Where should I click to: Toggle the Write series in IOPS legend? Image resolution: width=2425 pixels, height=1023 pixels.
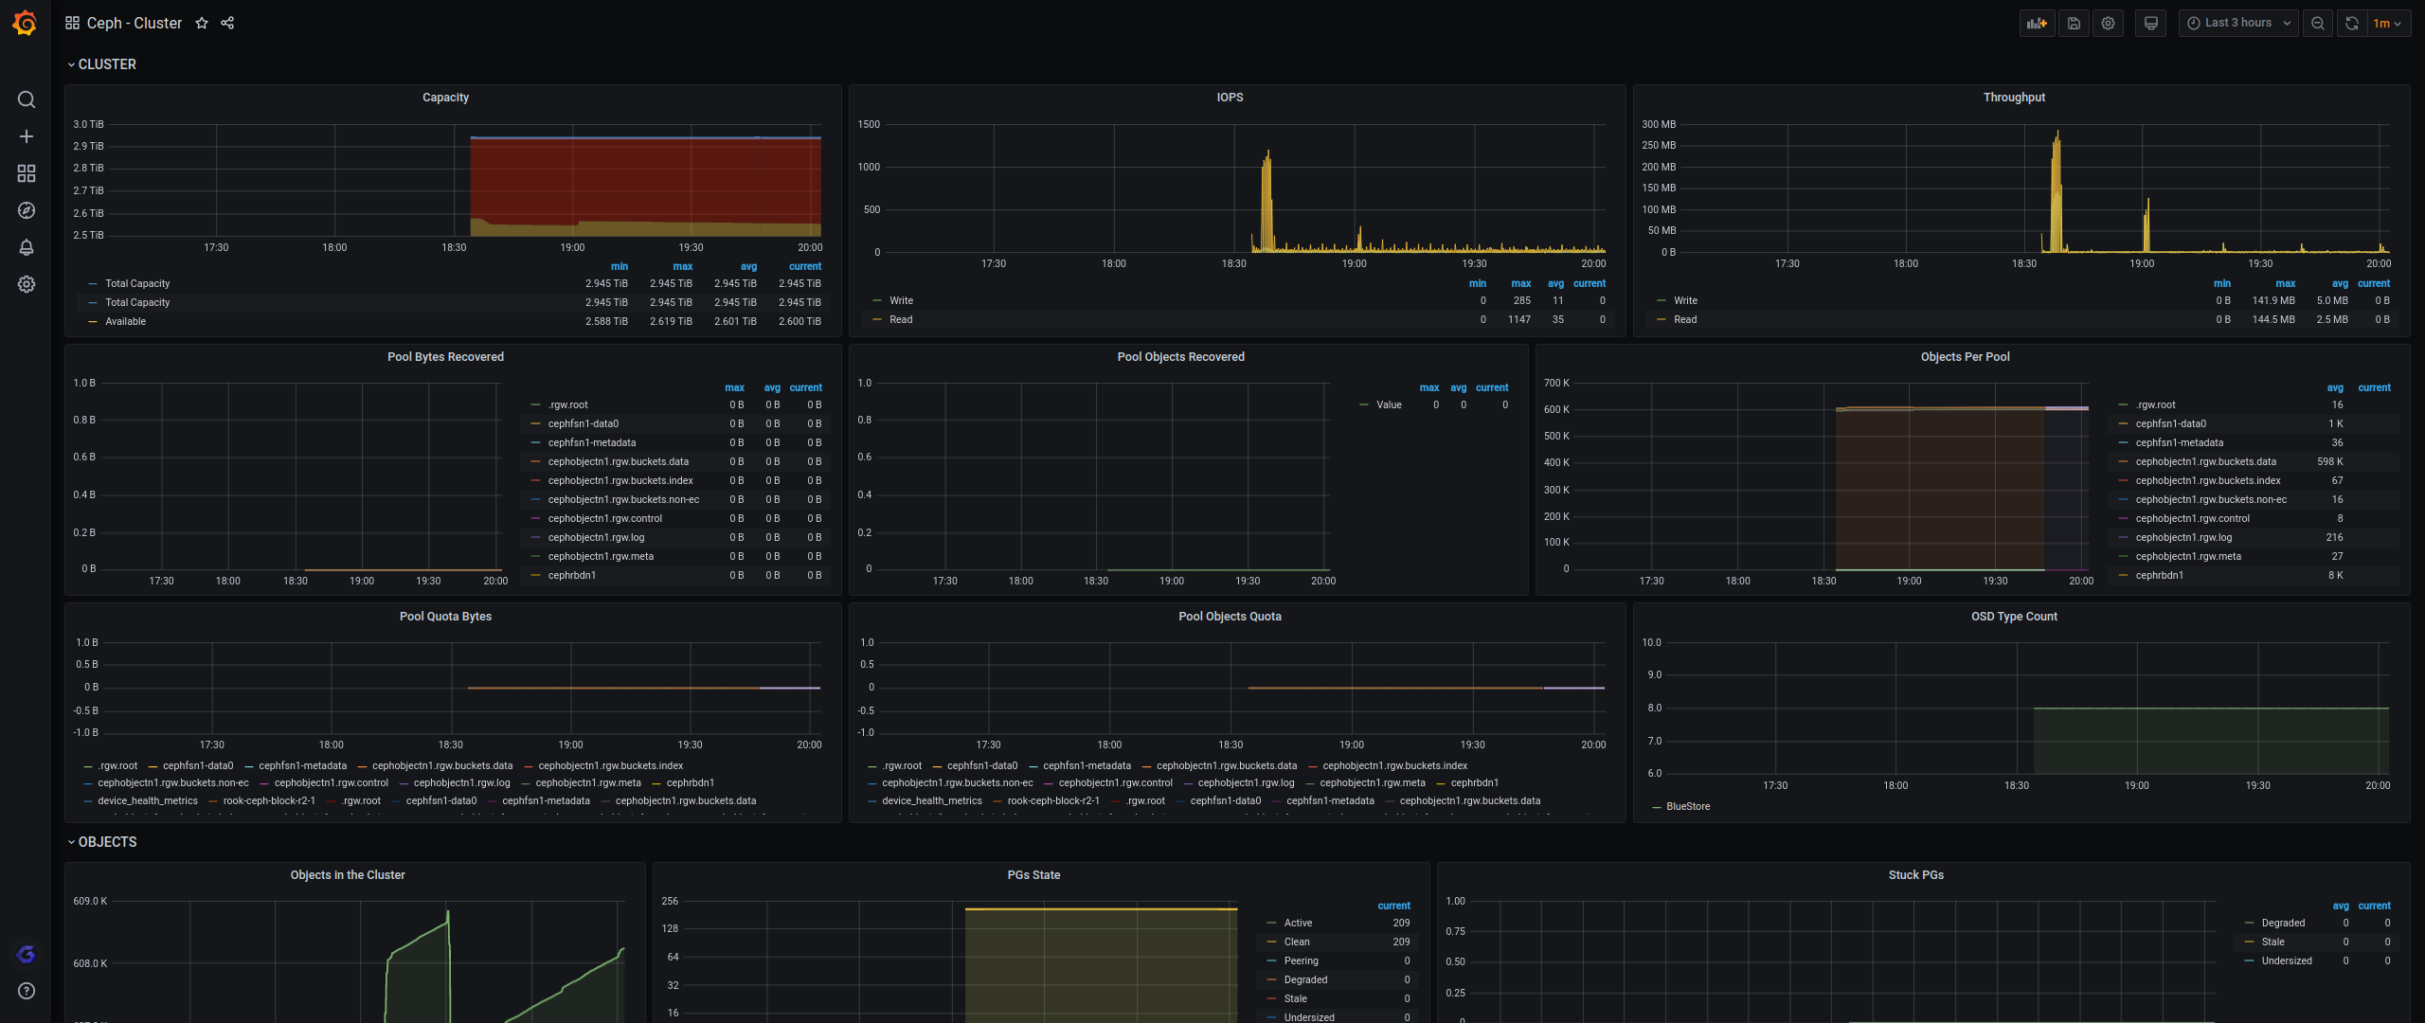901,300
